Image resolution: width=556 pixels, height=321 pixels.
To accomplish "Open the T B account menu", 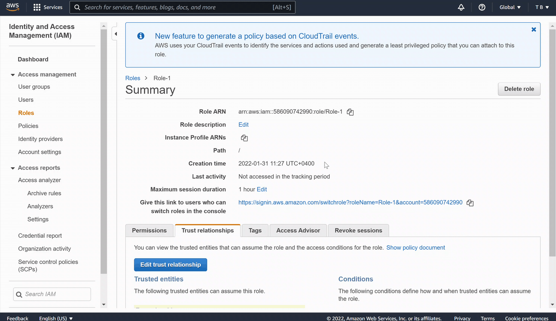I will [542, 7].
